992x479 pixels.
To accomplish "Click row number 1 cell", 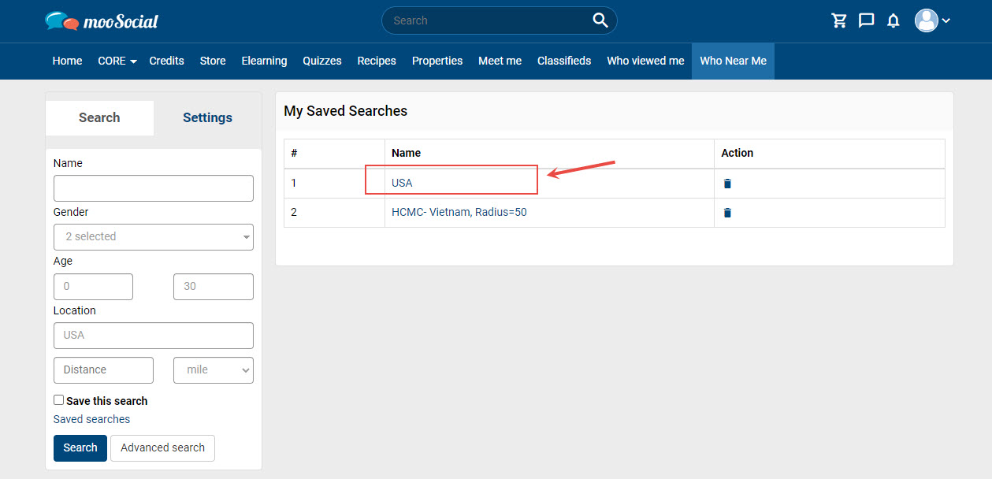I will pyautogui.click(x=334, y=183).
